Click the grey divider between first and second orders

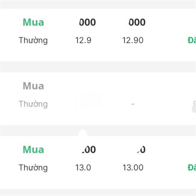pos(98,67)
